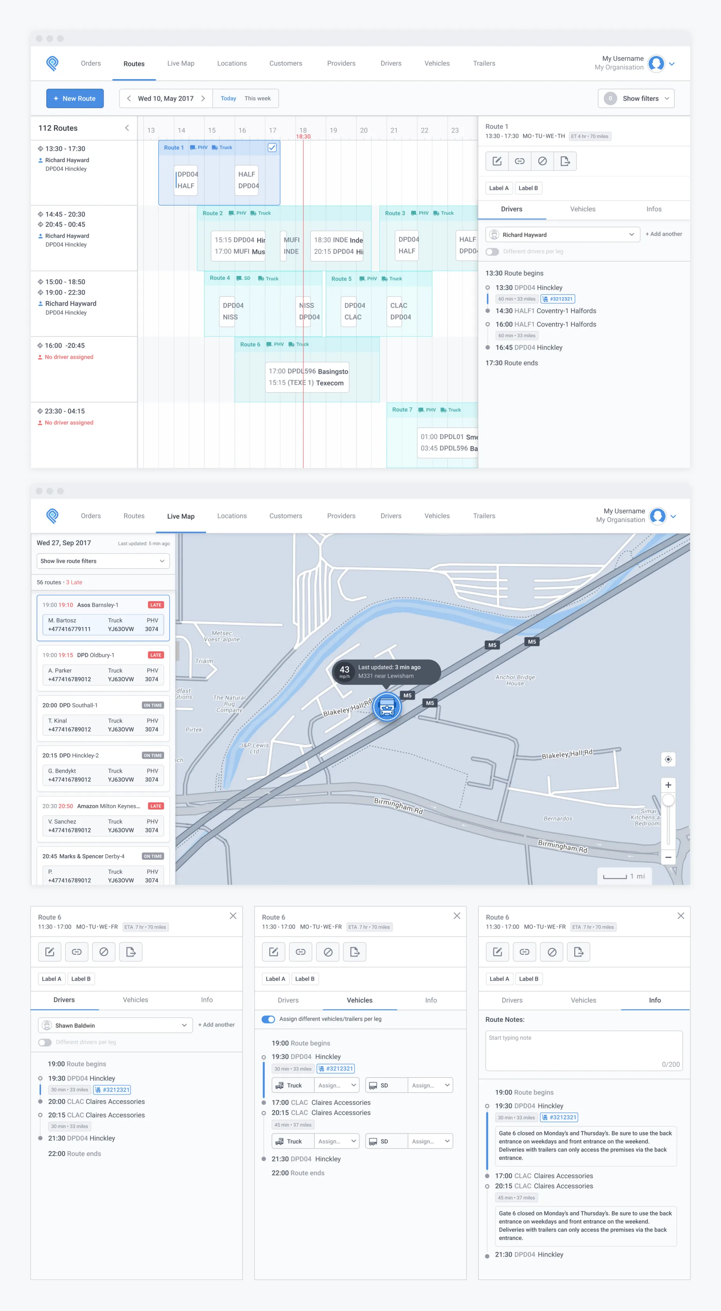Click export icon in Info-tab Route 6 panel
Image resolution: width=721 pixels, height=1311 pixels.
pos(578,952)
